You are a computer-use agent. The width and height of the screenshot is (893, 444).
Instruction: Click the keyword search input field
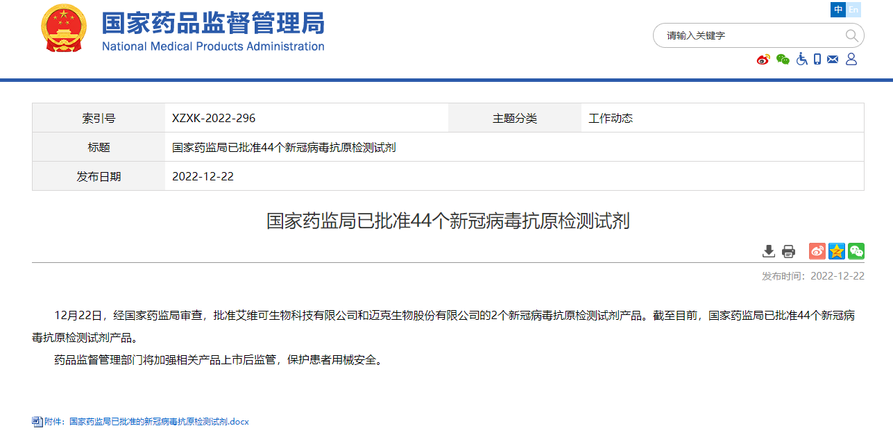click(749, 35)
